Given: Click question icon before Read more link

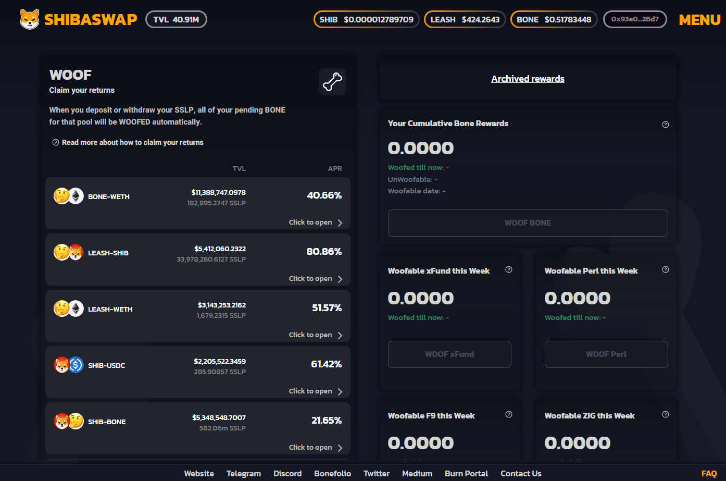Looking at the screenshot, I should [x=56, y=142].
